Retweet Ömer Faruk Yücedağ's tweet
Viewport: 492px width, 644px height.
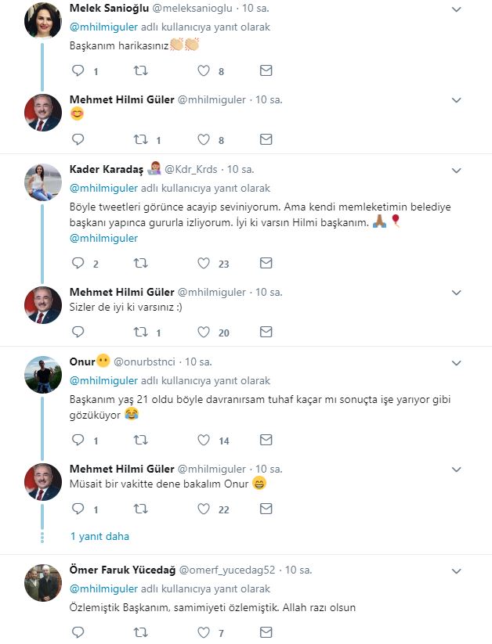141,633
